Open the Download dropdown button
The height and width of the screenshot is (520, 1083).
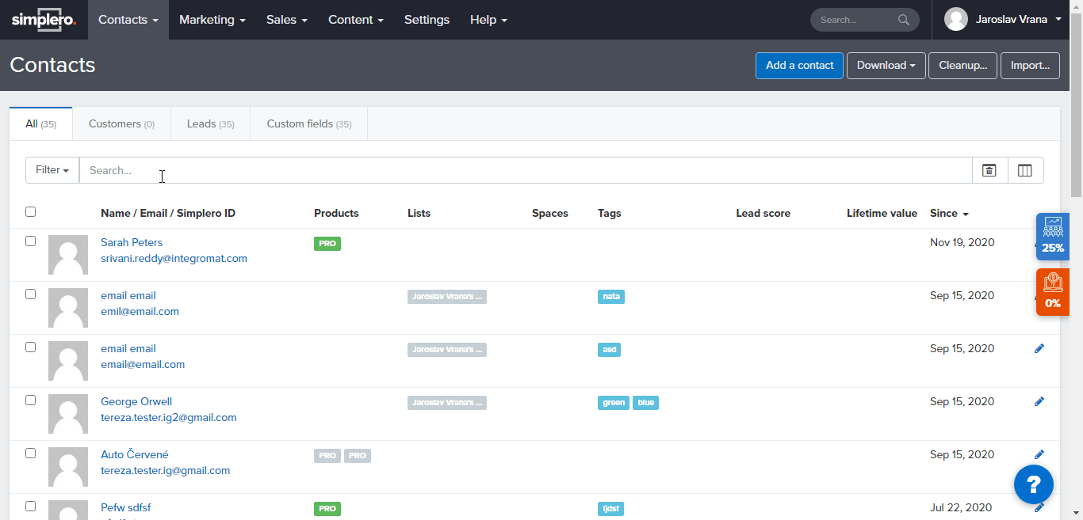click(886, 66)
